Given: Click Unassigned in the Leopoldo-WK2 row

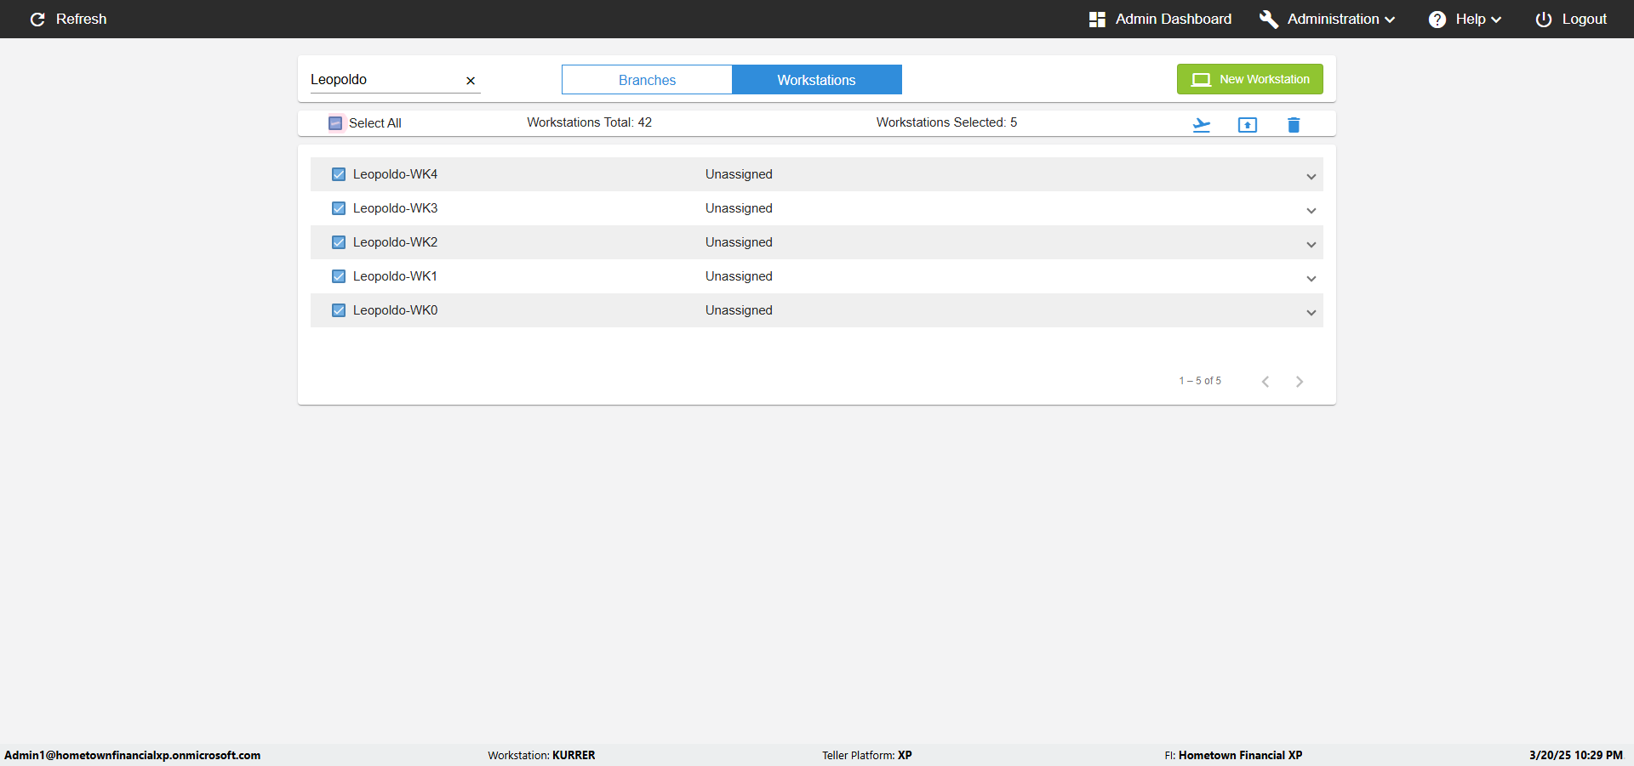Looking at the screenshot, I should [739, 242].
